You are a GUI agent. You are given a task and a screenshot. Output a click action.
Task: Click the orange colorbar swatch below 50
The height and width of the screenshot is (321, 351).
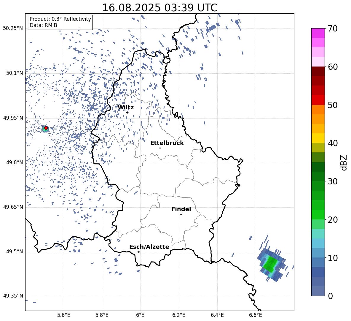pos(318,109)
